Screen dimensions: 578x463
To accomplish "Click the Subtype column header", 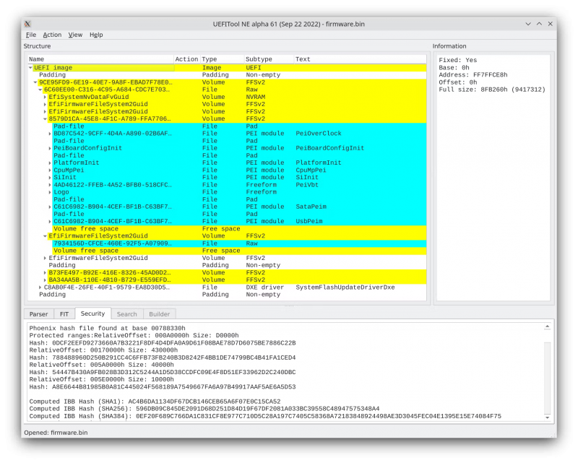I will coord(258,59).
